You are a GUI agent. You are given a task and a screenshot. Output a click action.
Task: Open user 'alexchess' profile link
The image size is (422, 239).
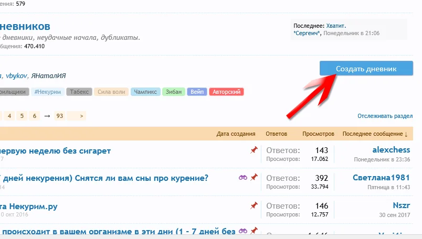click(391, 150)
